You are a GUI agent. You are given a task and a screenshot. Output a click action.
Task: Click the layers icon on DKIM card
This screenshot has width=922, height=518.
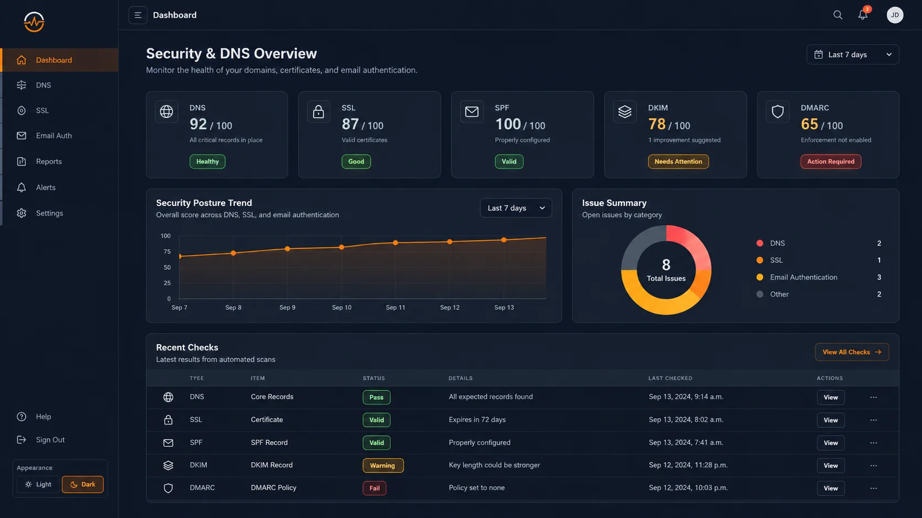click(x=625, y=112)
